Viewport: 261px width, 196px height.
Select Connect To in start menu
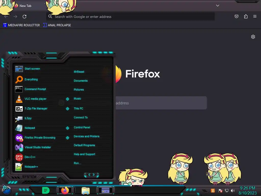pos(81,117)
